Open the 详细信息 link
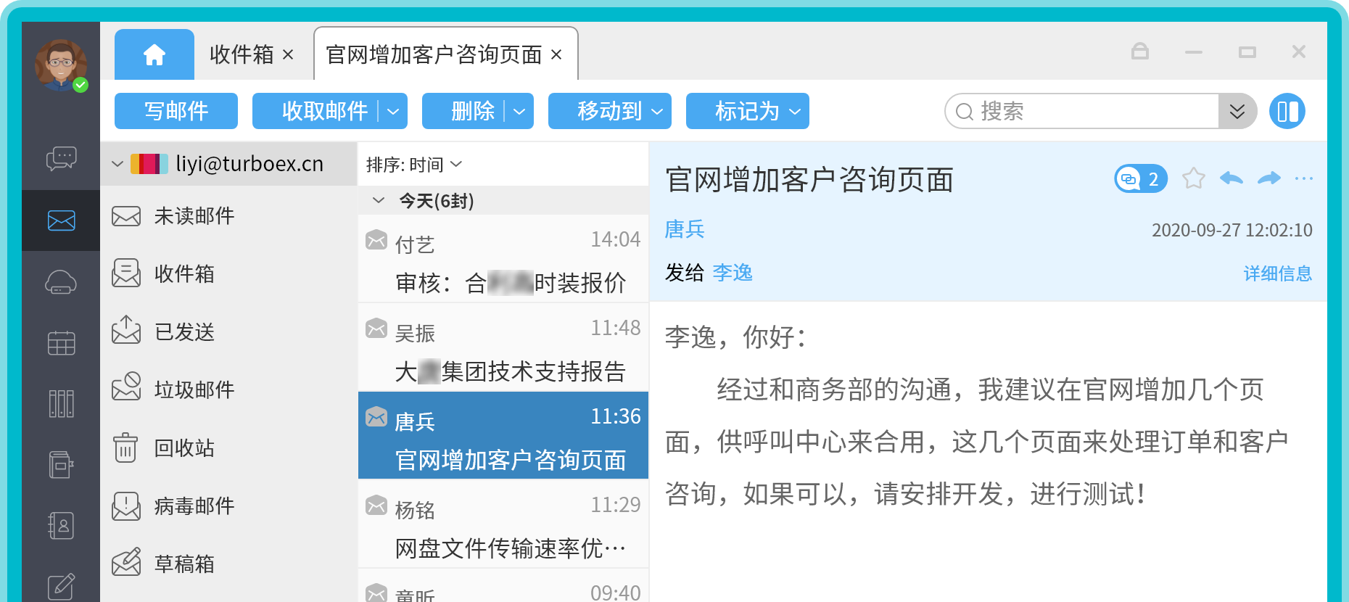Image resolution: width=1349 pixels, height=602 pixels. pyautogui.click(x=1277, y=273)
